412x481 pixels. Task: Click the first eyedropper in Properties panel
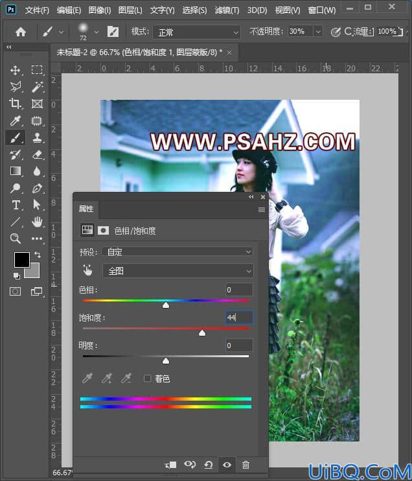87,379
